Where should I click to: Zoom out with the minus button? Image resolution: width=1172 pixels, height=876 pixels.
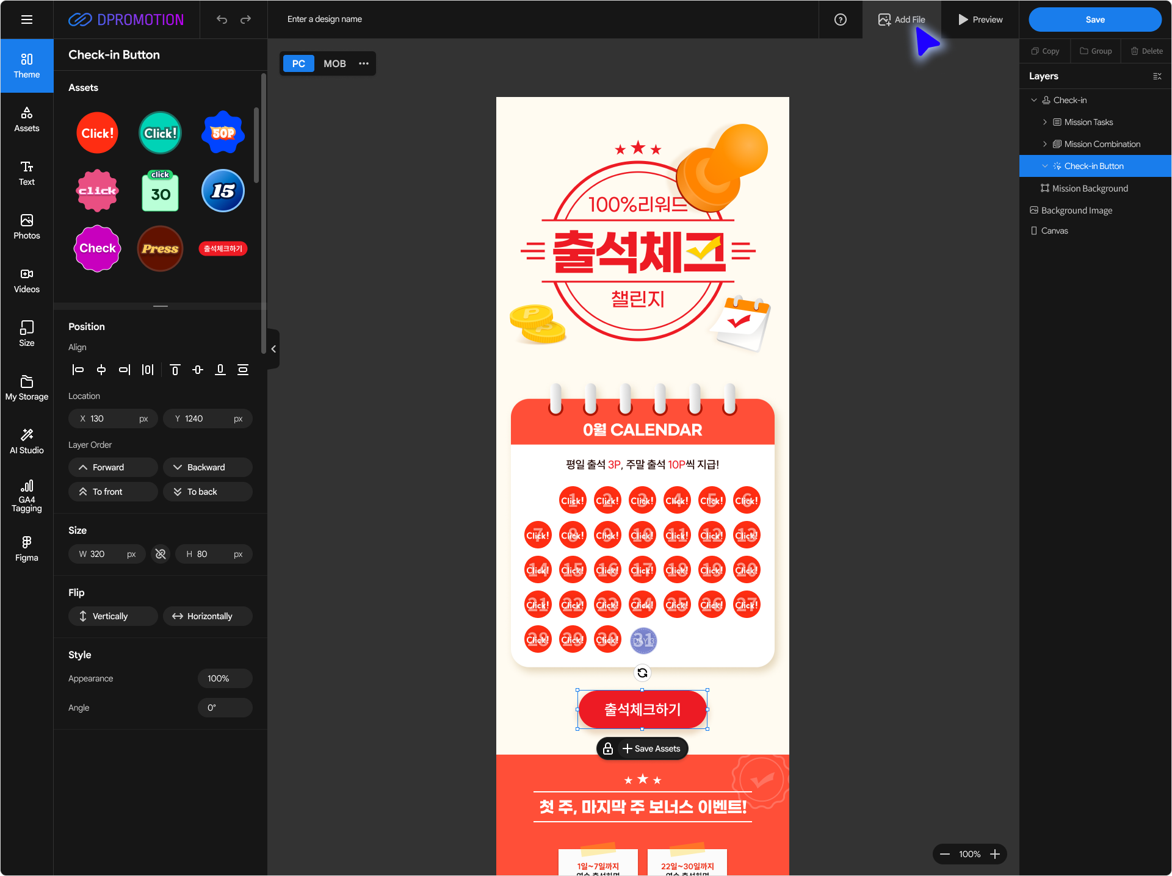945,854
